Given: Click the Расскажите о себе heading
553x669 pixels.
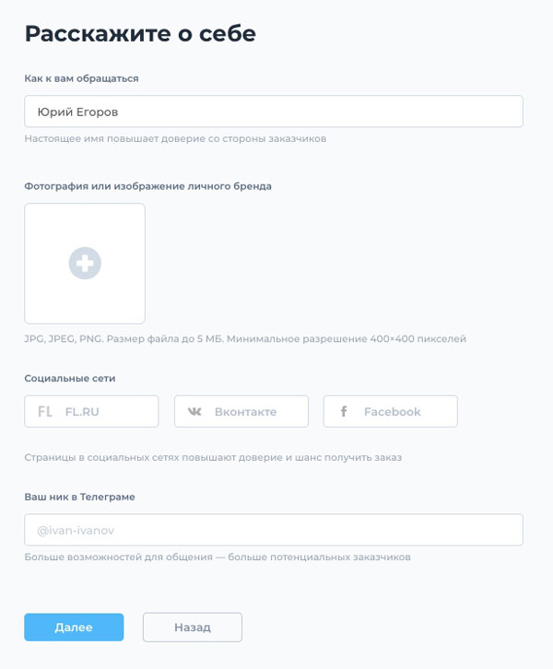Looking at the screenshot, I should [x=140, y=34].
